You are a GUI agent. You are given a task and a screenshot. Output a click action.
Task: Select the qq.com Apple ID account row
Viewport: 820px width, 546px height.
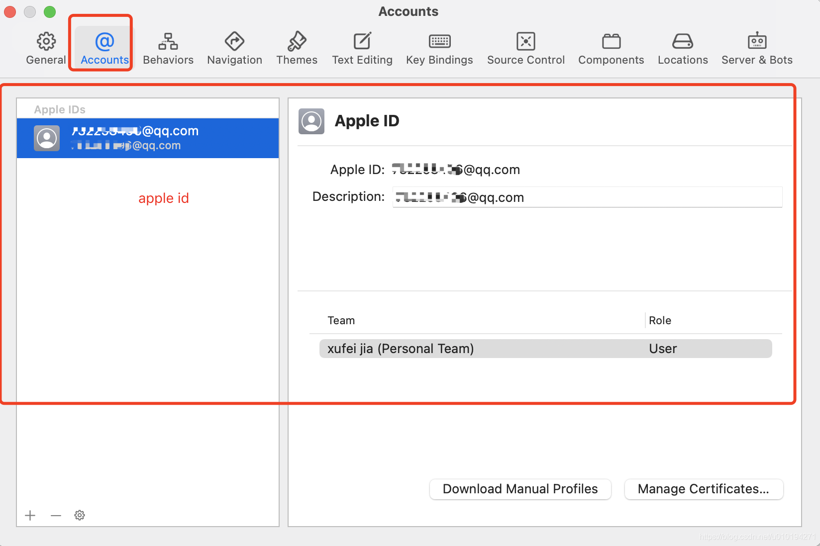pos(148,138)
